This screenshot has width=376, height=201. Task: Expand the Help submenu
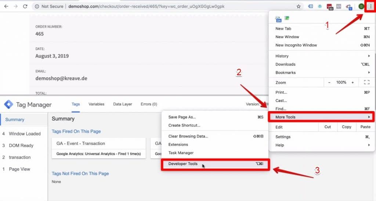(x=321, y=145)
